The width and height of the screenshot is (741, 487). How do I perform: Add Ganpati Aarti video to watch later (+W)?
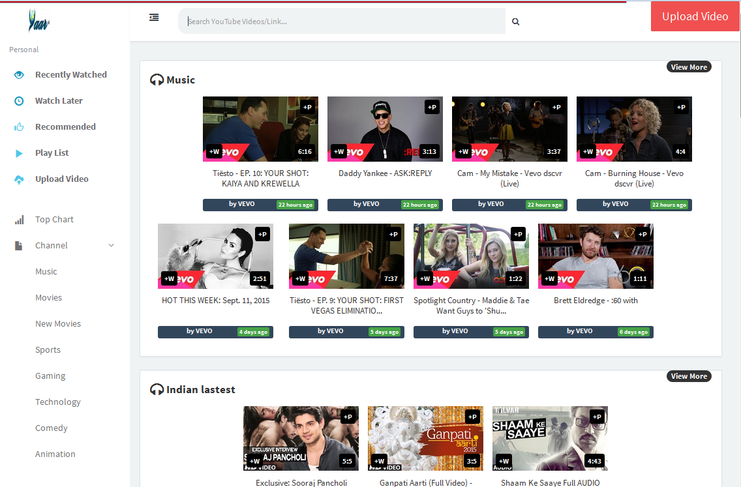(x=380, y=461)
